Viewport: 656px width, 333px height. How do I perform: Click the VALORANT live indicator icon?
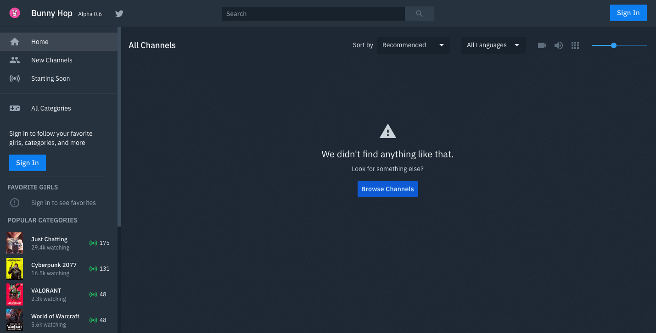[93, 294]
